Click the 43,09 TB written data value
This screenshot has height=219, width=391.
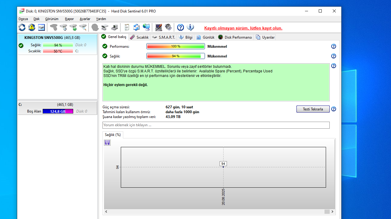tap(173, 117)
